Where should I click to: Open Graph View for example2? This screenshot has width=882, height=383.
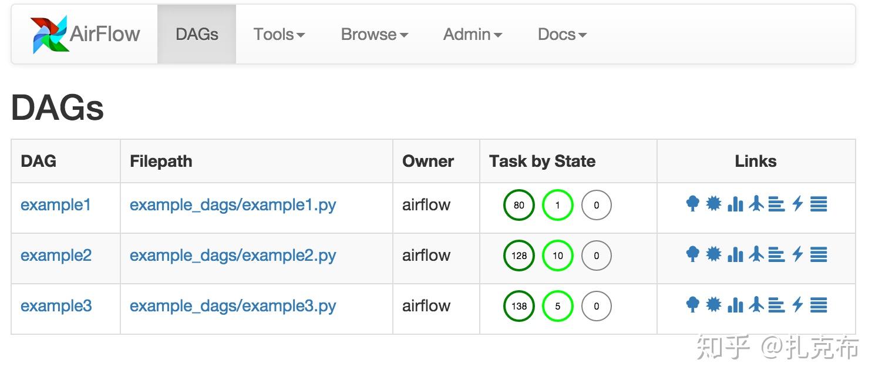(714, 255)
